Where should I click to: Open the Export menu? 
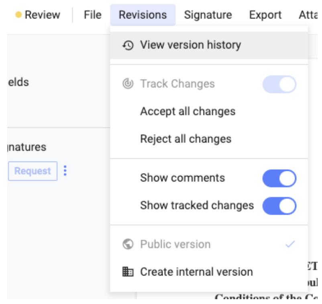[x=265, y=15]
